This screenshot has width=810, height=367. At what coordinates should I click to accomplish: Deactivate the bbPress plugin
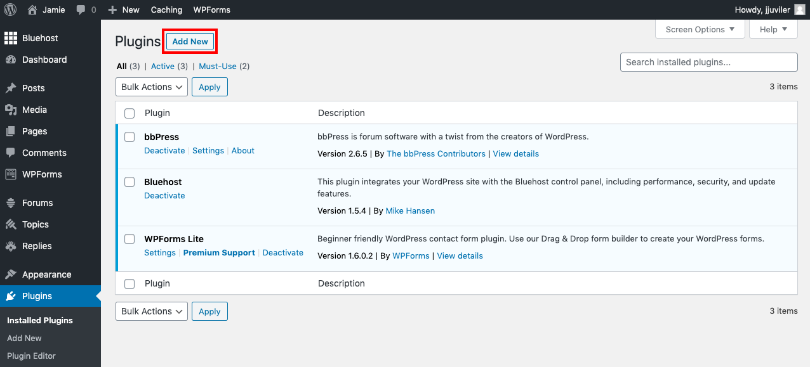[164, 150]
